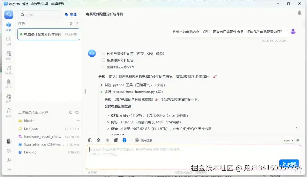Select the 电脑硬件配置分析与评价 task item
The image size is (307, 177).
(49, 34)
